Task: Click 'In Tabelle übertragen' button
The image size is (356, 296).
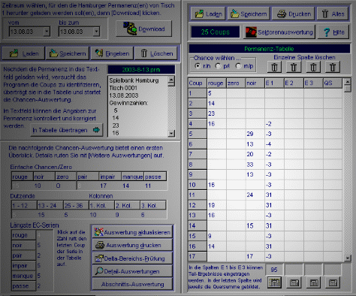Action: (x=66, y=130)
